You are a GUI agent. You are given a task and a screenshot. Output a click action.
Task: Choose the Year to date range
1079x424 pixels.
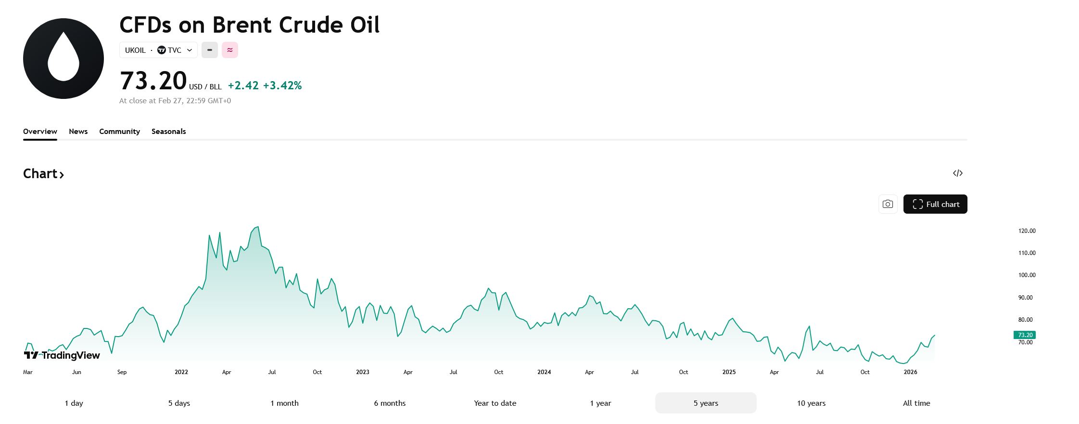click(x=495, y=403)
